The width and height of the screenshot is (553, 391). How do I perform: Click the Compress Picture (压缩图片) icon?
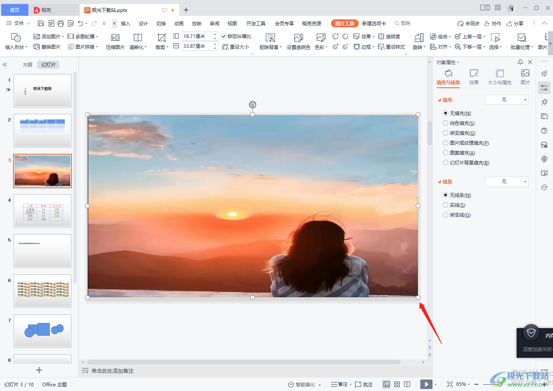tap(115, 38)
